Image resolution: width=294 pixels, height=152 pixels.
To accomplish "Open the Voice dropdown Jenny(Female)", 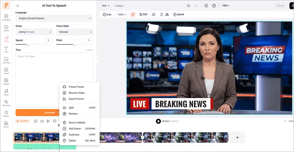I will click(34, 32).
